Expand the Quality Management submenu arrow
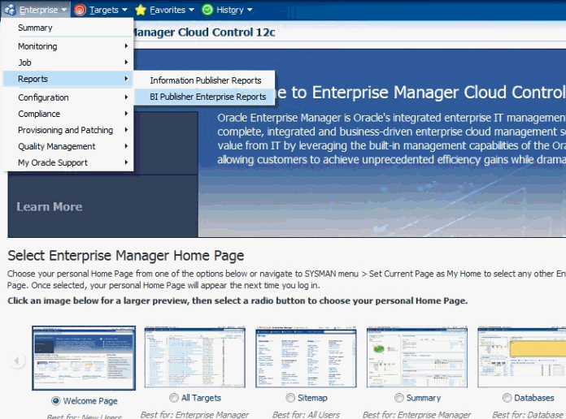This screenshot has height=419, width=566. (x=126, y=146)
